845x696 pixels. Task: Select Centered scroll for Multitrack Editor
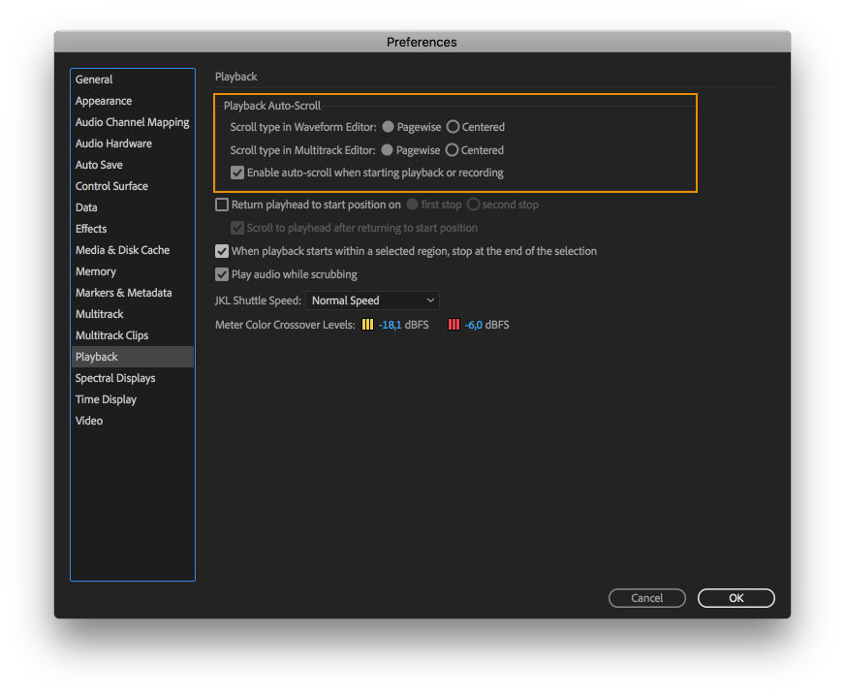[x=453, y=149]
